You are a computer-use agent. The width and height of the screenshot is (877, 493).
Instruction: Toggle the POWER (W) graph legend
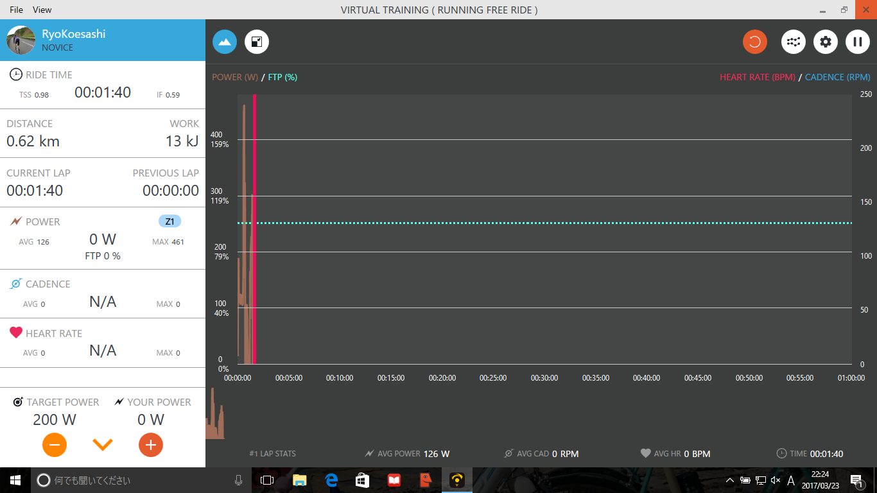[235, 77]
